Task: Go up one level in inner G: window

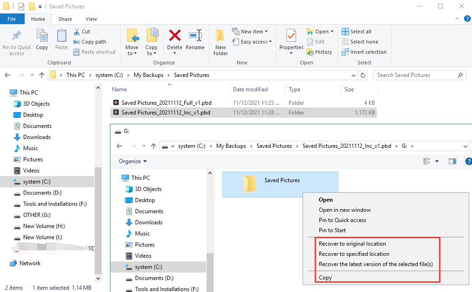Action: (x=154, y=146)
